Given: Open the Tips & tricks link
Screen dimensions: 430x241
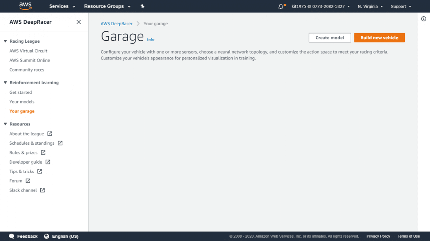Looking at the screenshot, I should (22, 171).
